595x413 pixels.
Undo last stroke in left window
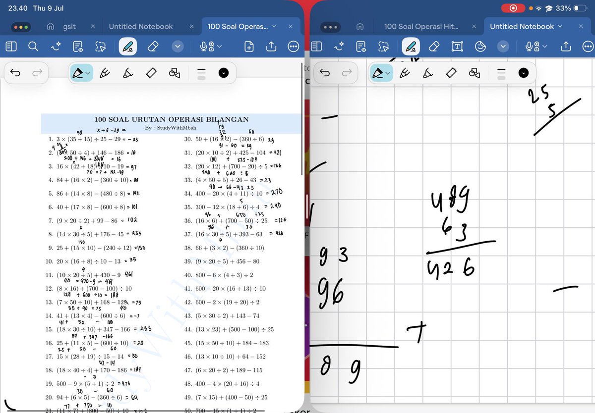tap(15, 73)
